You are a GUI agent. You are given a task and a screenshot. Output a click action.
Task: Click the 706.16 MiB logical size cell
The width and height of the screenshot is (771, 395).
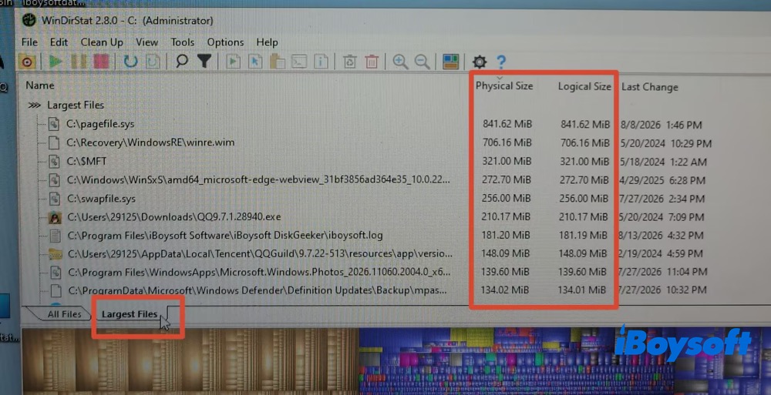pos(584,143)
